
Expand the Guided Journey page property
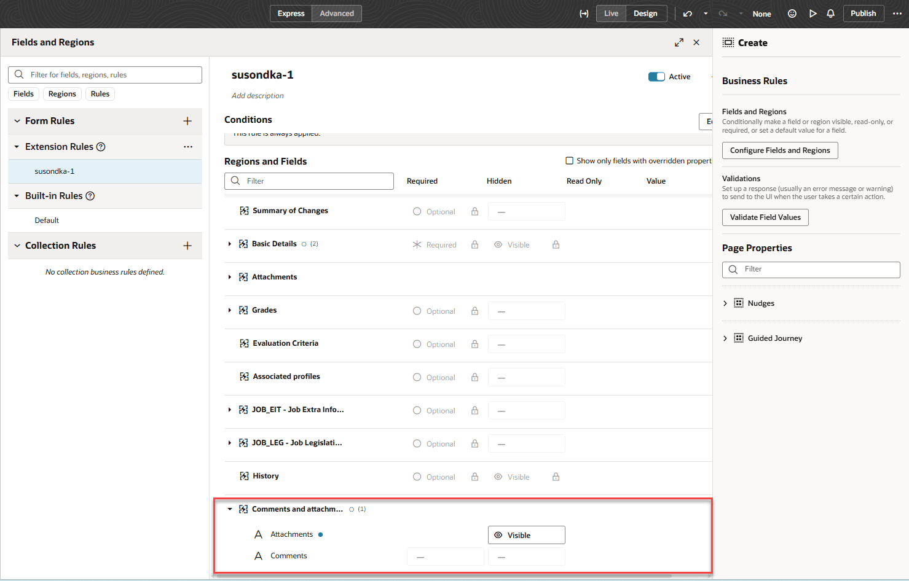pos(725,338)
